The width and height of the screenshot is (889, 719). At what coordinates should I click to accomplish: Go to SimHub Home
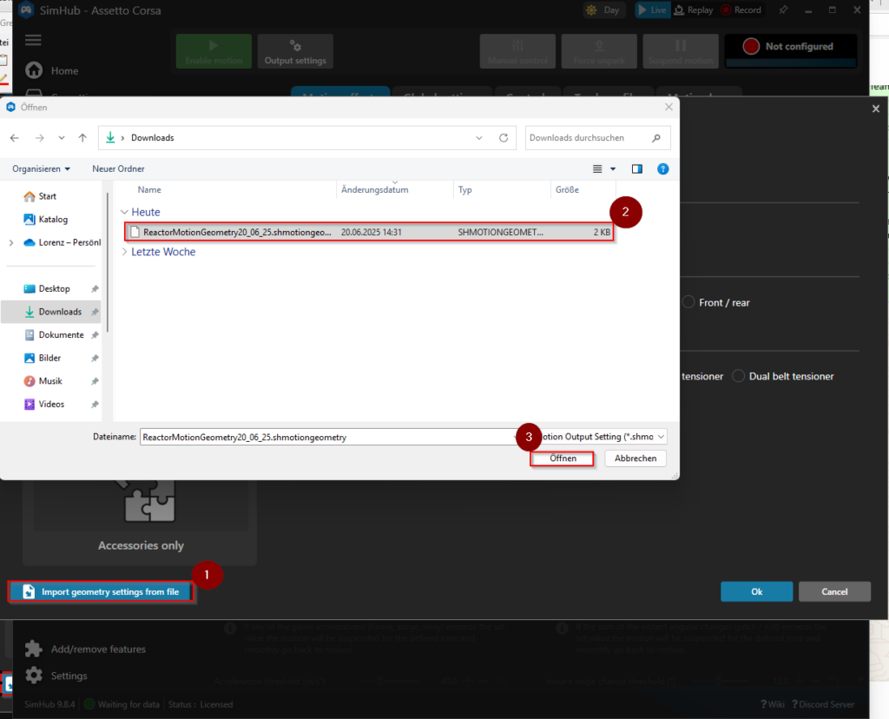(51, 70)
